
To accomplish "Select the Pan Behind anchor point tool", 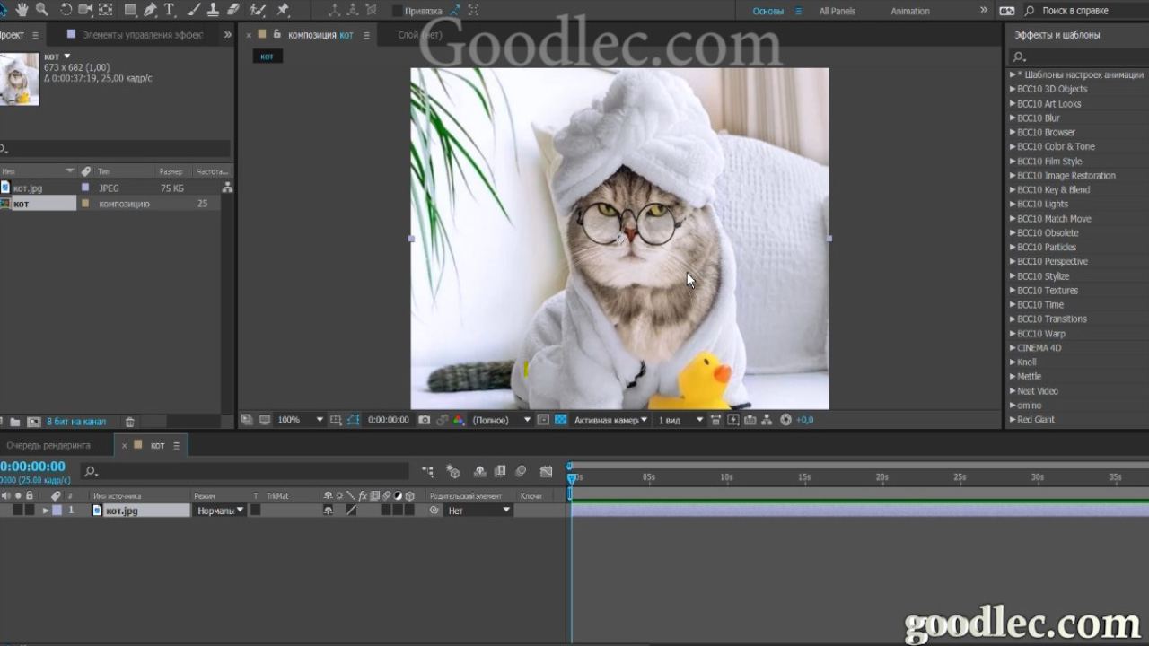I will pyautogui.click(x=106, y=10).
